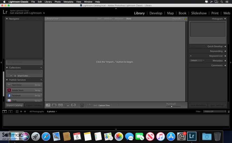The height and width of the screenshot is (143, 232).
Task: Click Set Up for Hard Drive
Action: click(x=38, y=85)
